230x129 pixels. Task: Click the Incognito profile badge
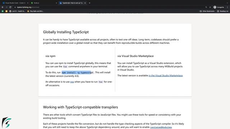tap(219, 7)
